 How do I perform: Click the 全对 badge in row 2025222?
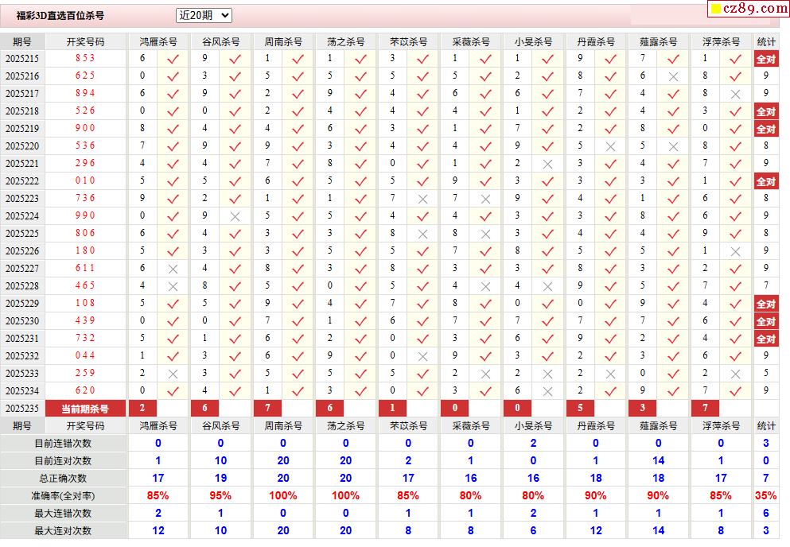point(766,181)
